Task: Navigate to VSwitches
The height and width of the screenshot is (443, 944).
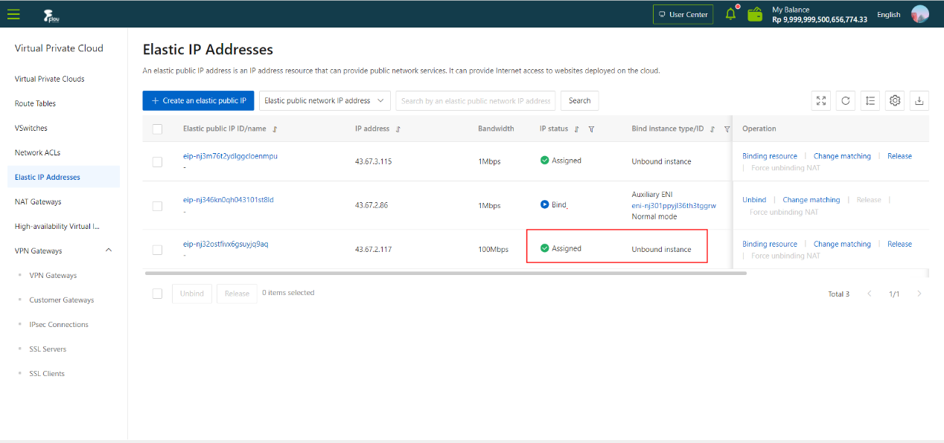Action: (x=31, y=128)
